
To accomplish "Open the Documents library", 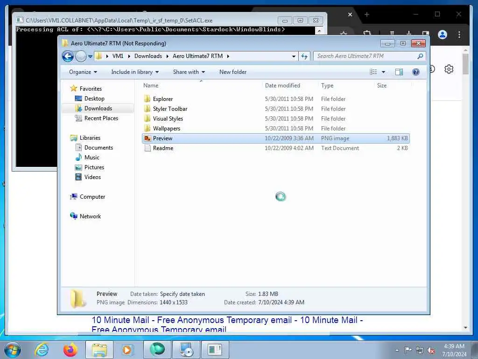I will [98, 148].
